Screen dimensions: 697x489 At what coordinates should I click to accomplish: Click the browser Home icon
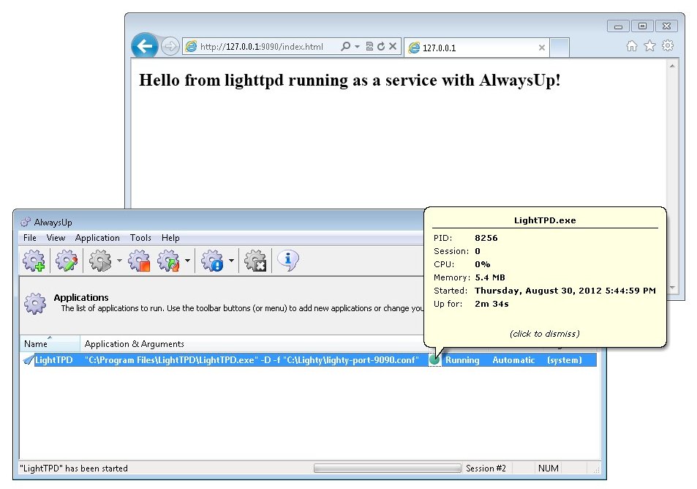[x=632, y=46]
